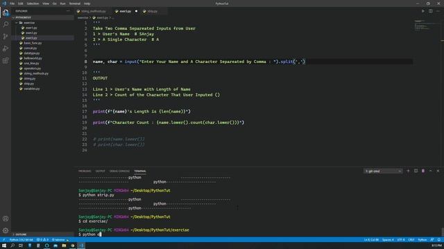Image resolution: width=444 pixels, height=249 pixels.
Task: Click Spaces: 4 indentation setting
Action: [x=388, y=240]
